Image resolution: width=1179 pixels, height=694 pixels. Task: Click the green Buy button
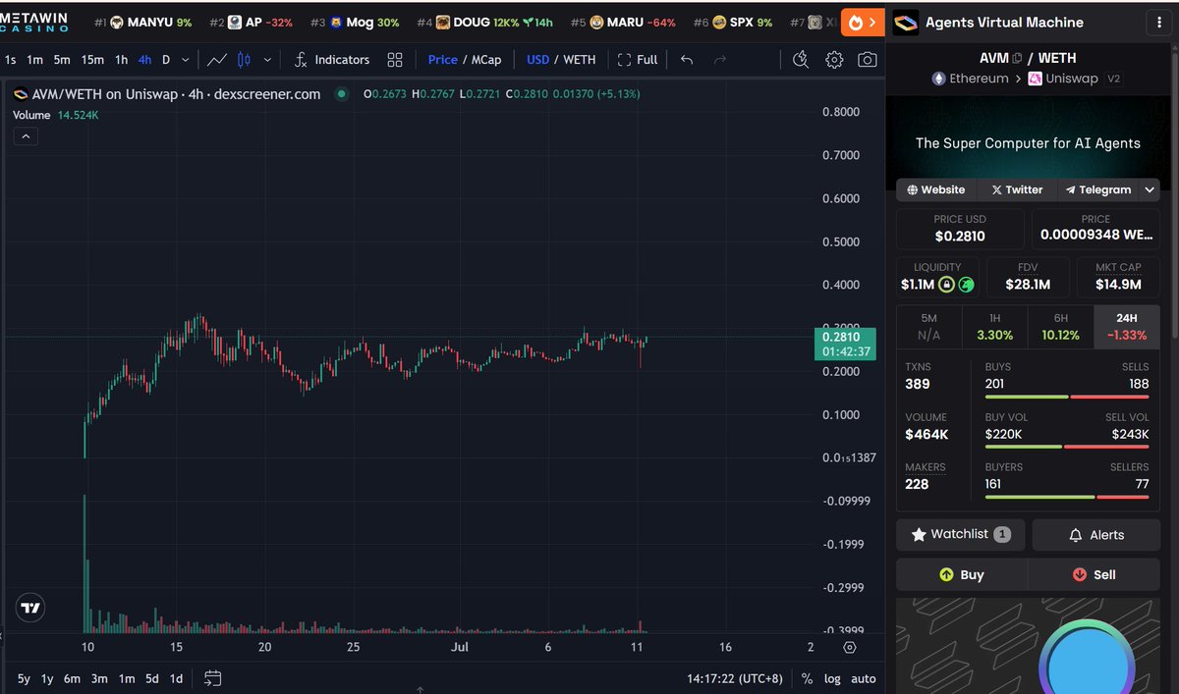pyautogui.click(x=962, y=574)
